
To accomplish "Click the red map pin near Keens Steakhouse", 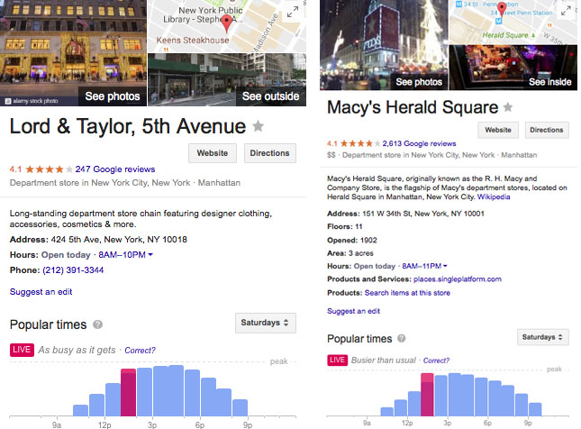I will pyautogui.click(x=227, y=23).
